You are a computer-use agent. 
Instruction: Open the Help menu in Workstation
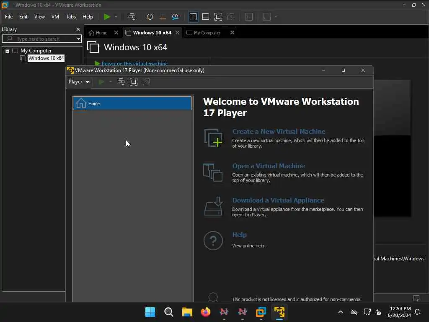(x=88, y=17)
